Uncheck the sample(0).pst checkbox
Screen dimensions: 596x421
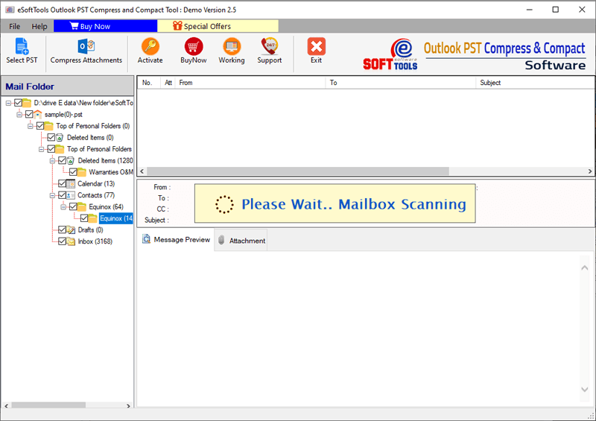29,115
